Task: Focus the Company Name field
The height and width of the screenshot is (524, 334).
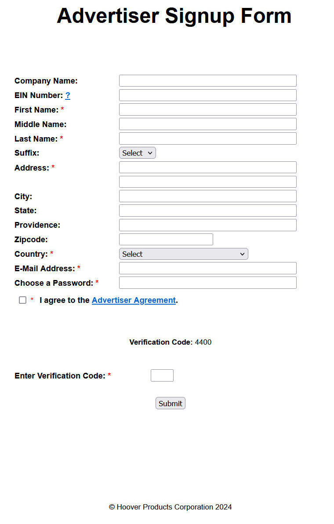Action: pyautogui.click(x=208, y=81)
